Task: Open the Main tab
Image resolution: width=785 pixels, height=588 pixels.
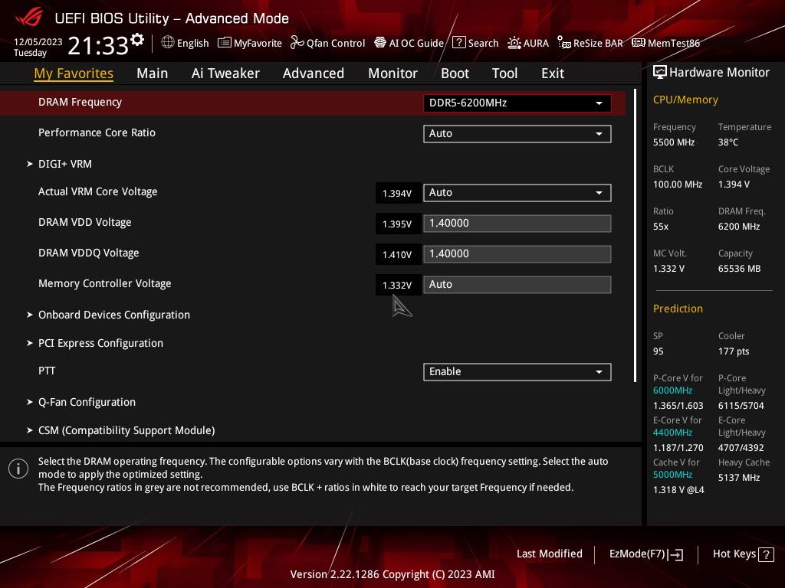Action: tap(153, 73)
